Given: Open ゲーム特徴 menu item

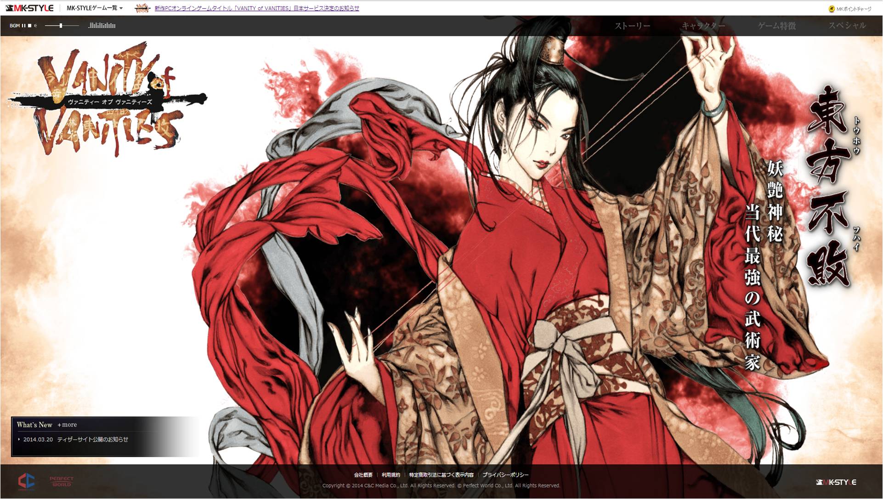Looking at the screenshot, I should pyautogui.click(x=776, y=26).
